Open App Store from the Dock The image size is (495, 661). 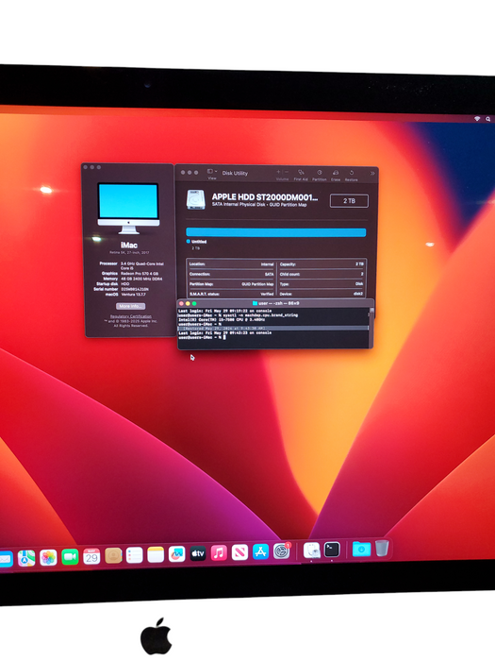pos(260,551)
